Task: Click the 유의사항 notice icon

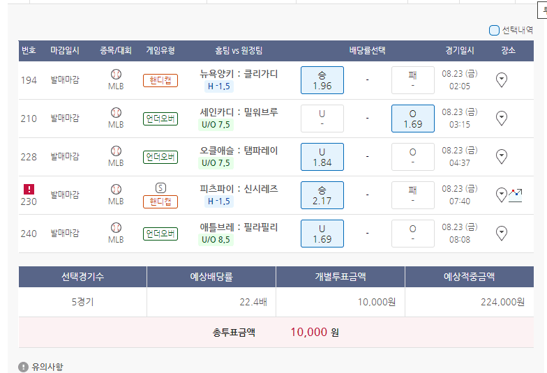Action: click(24, 367)
